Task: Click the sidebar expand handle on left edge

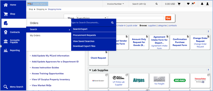Action: pos(1,46)
